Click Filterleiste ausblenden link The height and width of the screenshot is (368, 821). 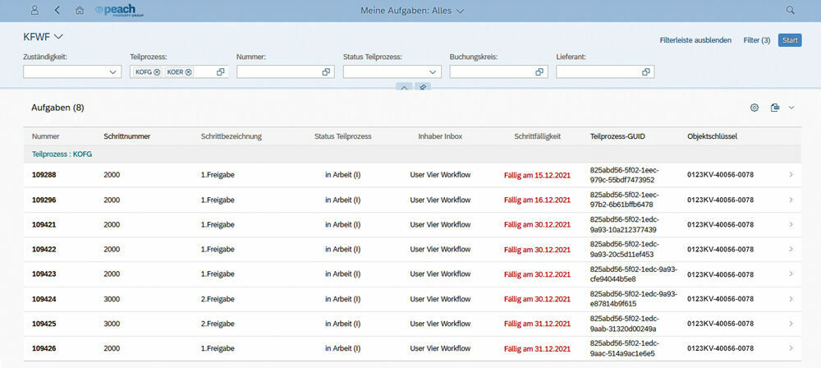click(695, 40)
